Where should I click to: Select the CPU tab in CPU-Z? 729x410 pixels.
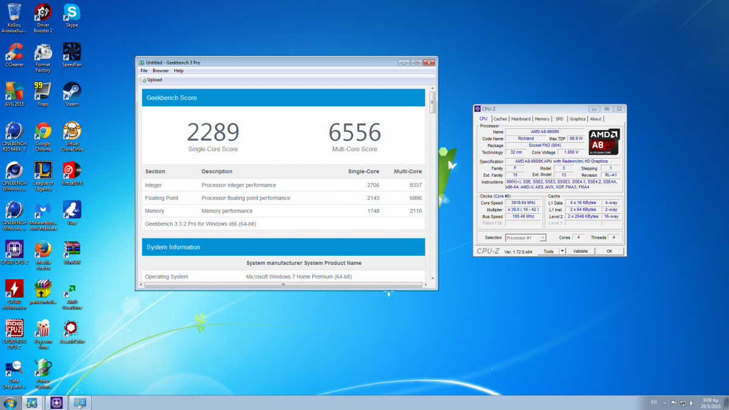[x=484, y=119]
